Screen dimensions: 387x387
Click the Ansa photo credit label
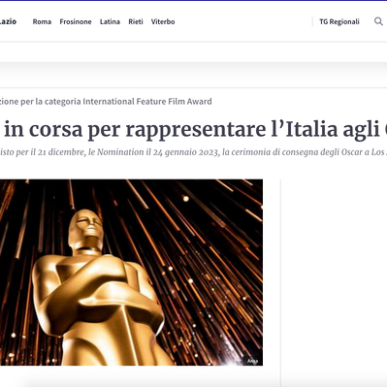[252, 361]
